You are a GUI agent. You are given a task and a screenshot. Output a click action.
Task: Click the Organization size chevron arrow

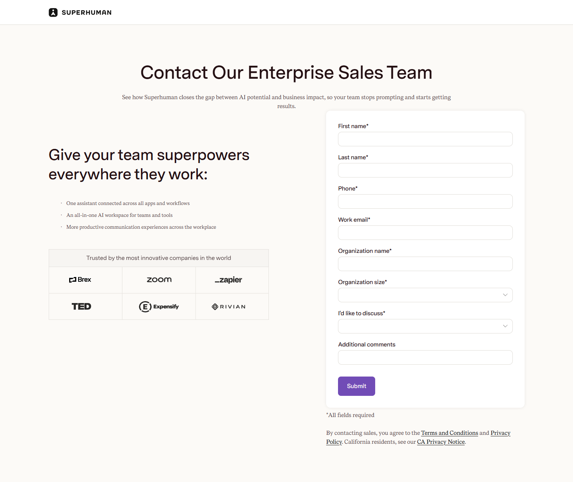tap(505, 295)
